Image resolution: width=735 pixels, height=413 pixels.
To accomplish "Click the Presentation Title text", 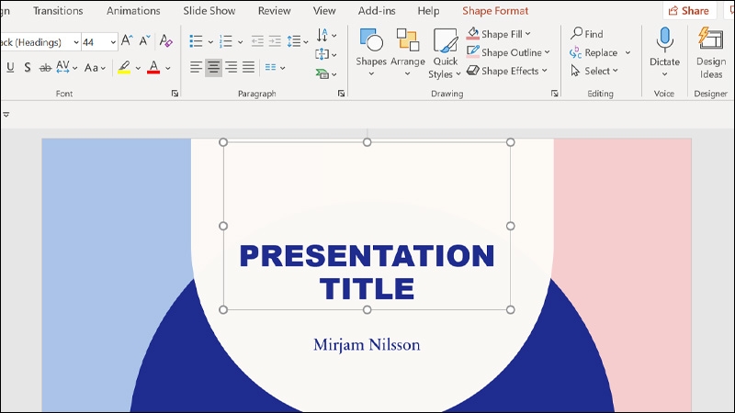I will [x=367, y=272].
